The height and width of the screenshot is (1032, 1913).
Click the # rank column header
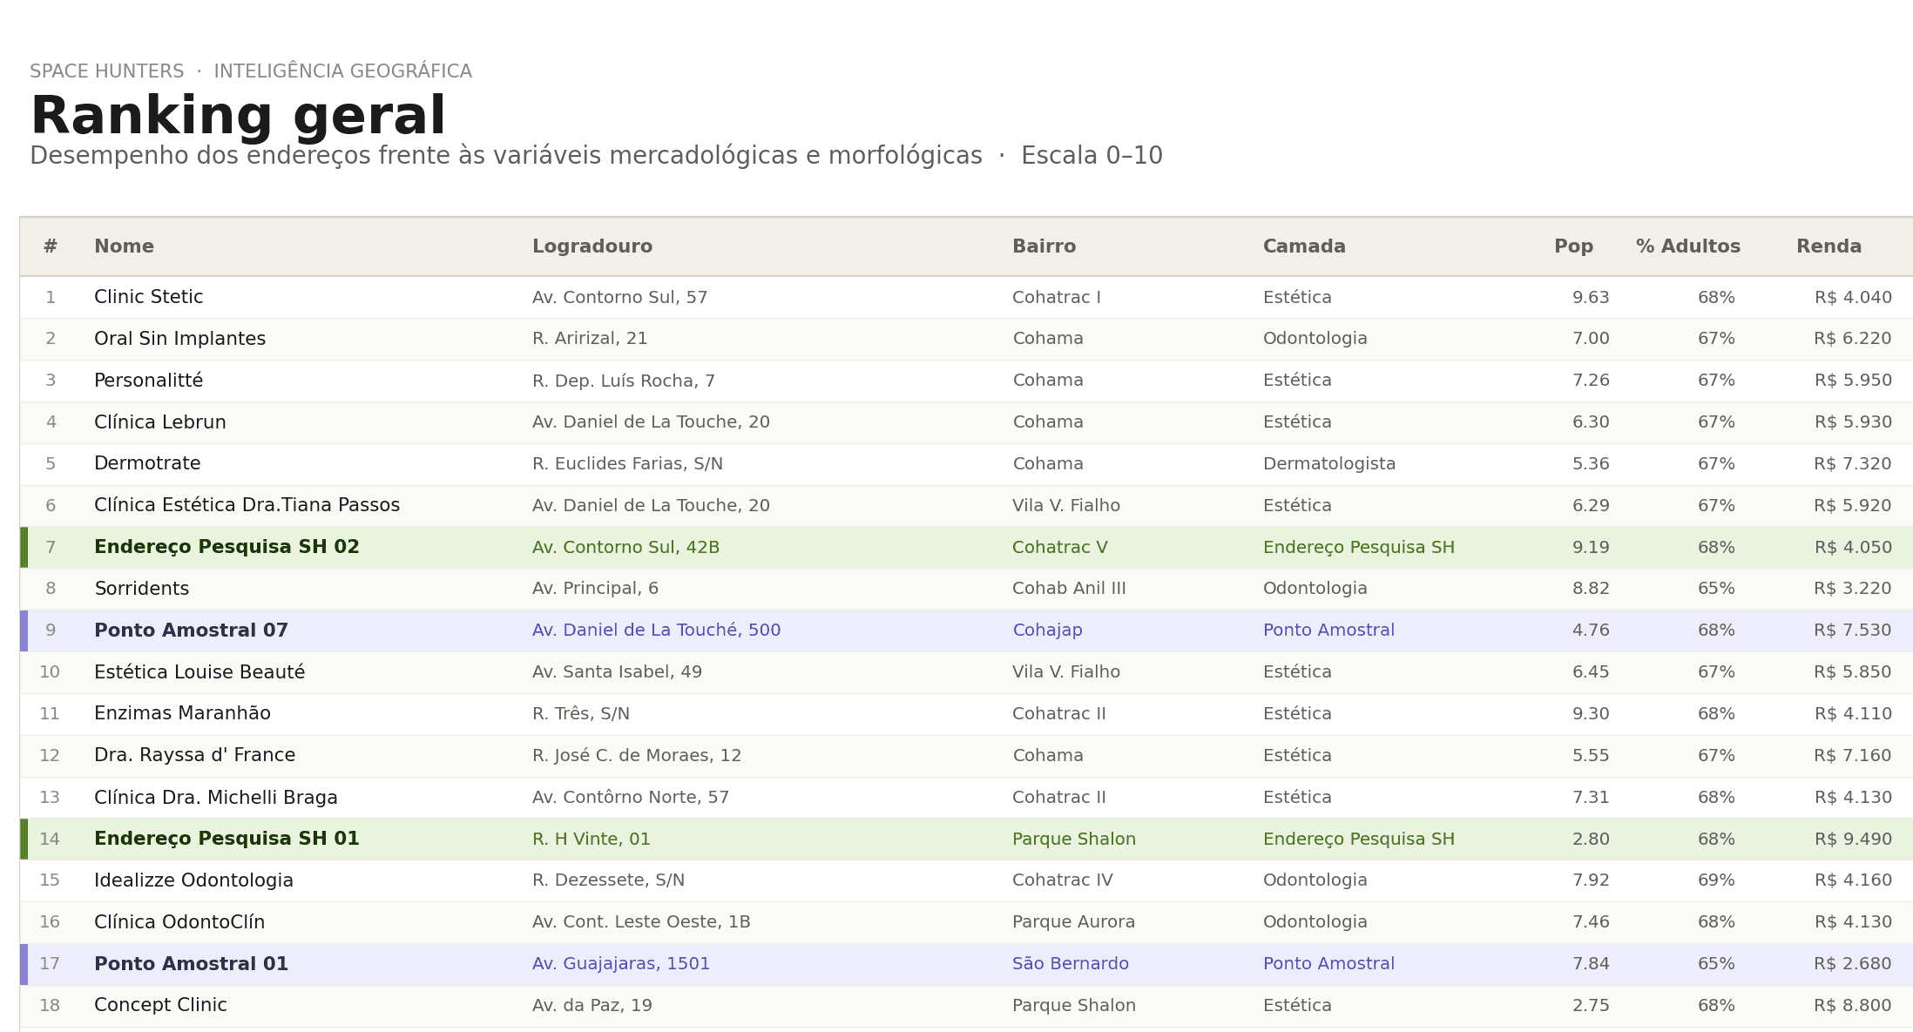[x=51, y=246]
